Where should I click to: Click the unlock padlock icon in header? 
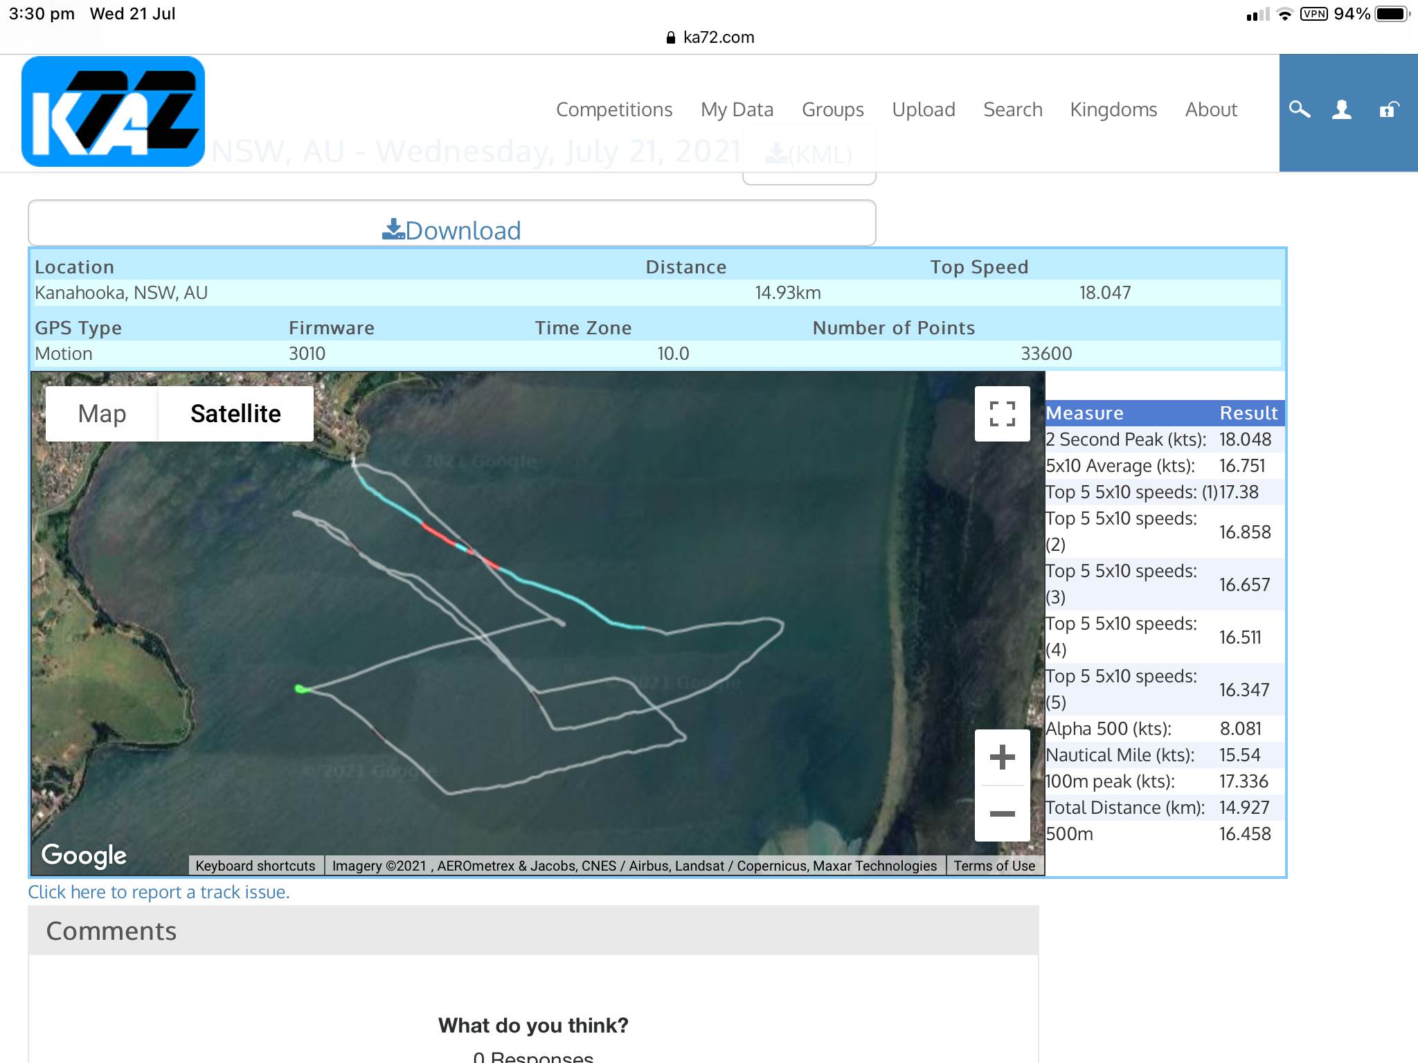[x=1388, y=109]
